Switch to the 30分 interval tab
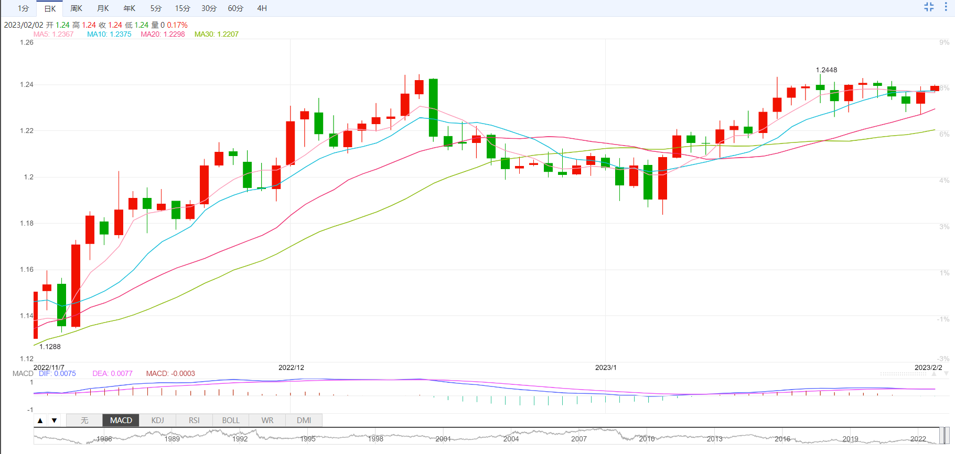The height and width of the screenshot is (454, 955). 209,8
